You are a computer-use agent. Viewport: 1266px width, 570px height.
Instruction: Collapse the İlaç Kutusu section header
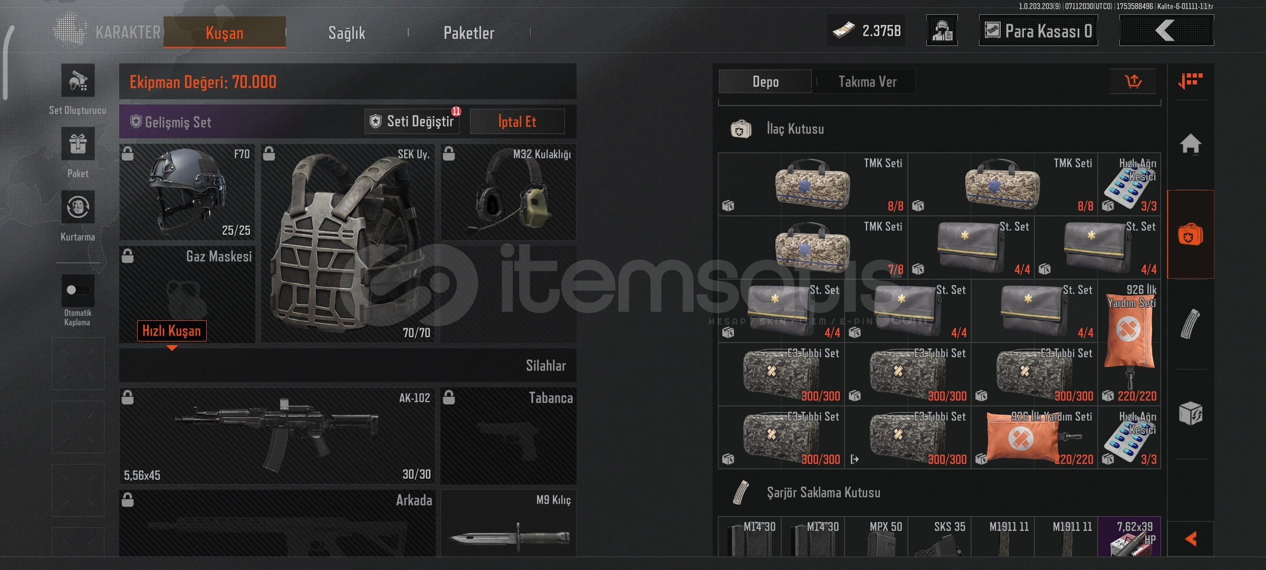(x=939, y=129)
